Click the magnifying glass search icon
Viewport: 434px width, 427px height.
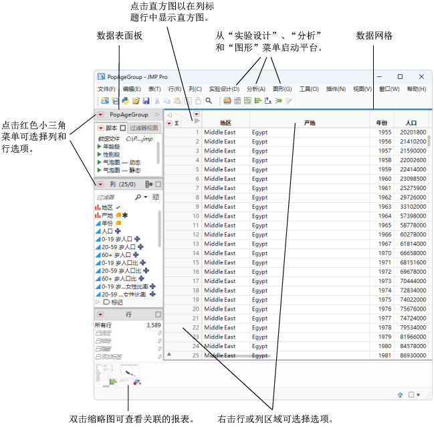tap(209, 100)
